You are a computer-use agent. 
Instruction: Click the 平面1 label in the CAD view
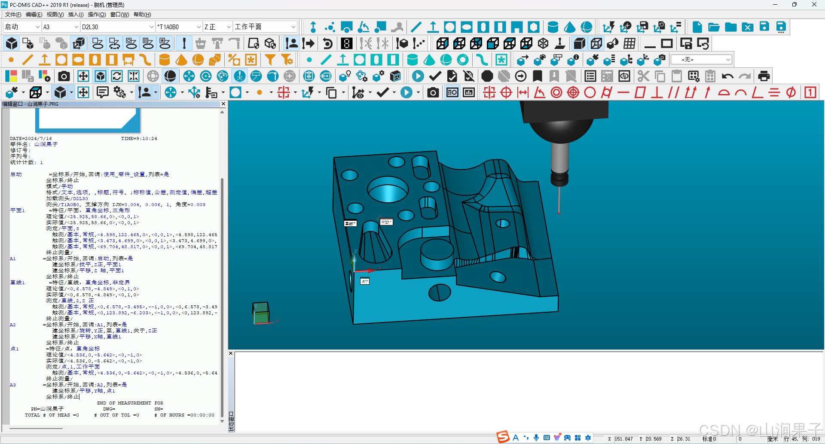click(x=386, y=222)
